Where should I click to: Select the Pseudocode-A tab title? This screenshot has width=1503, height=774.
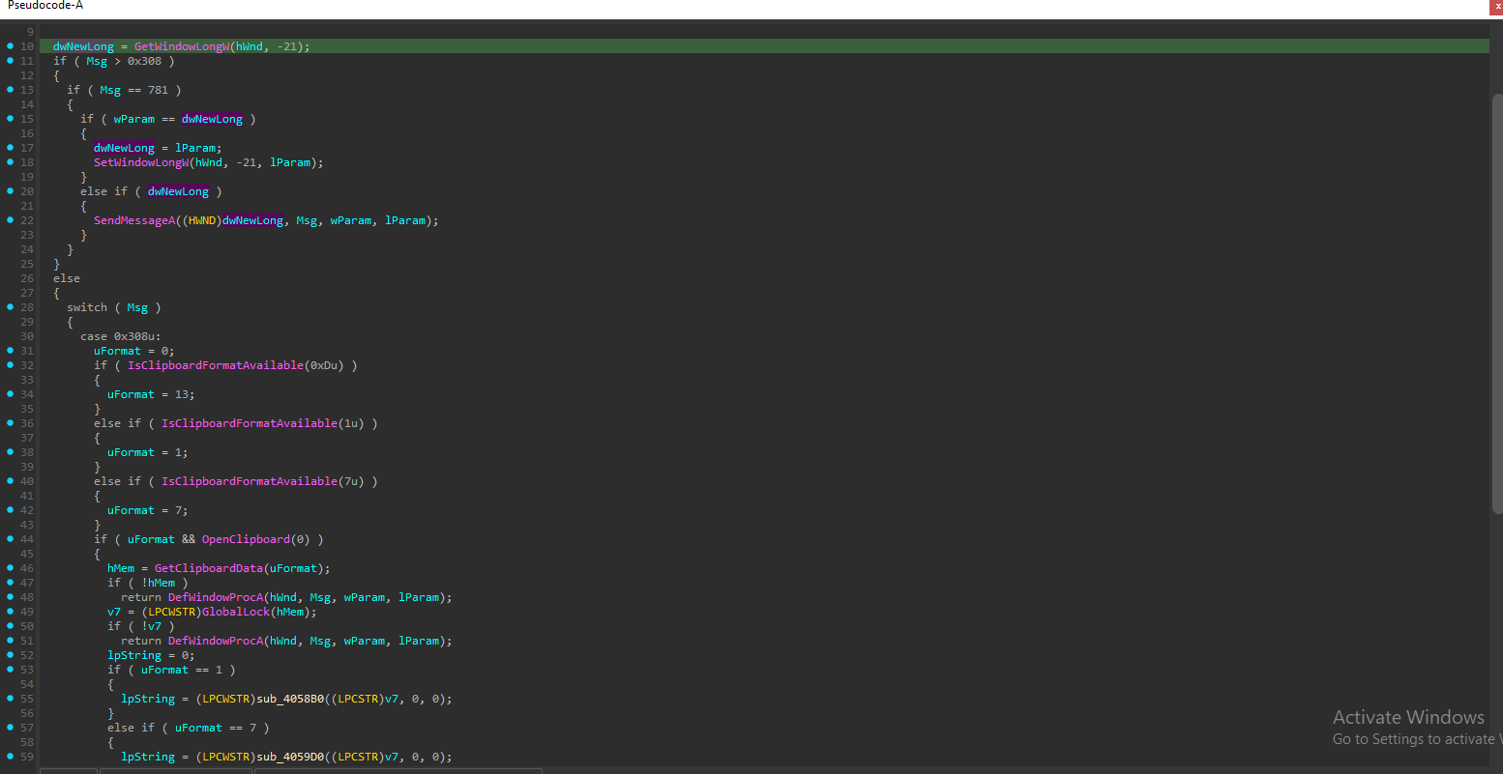pyautogui.click(x=45, y=6)
